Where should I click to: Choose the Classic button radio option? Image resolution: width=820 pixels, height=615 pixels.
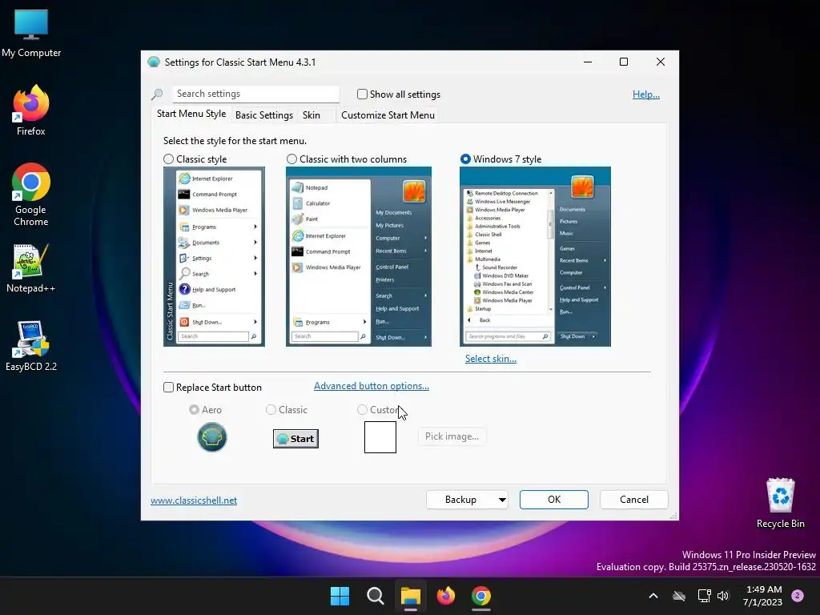coord(271,409)
